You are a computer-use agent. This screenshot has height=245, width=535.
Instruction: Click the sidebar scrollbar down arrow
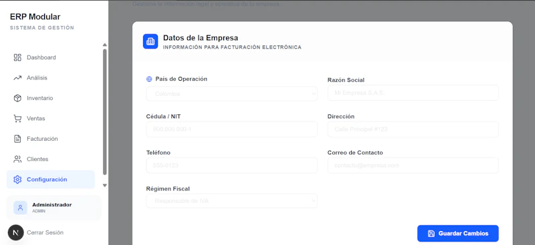[x=105, y=186]
